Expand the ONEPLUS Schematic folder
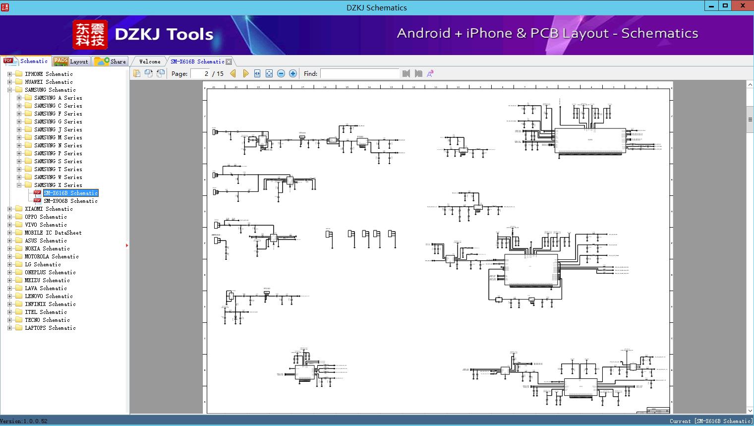The height and width of the screenshot is (426, 754). pos(9,272)
